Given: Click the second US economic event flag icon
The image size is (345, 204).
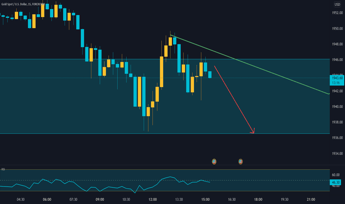Looking at the screenshot, I should 241,161.
